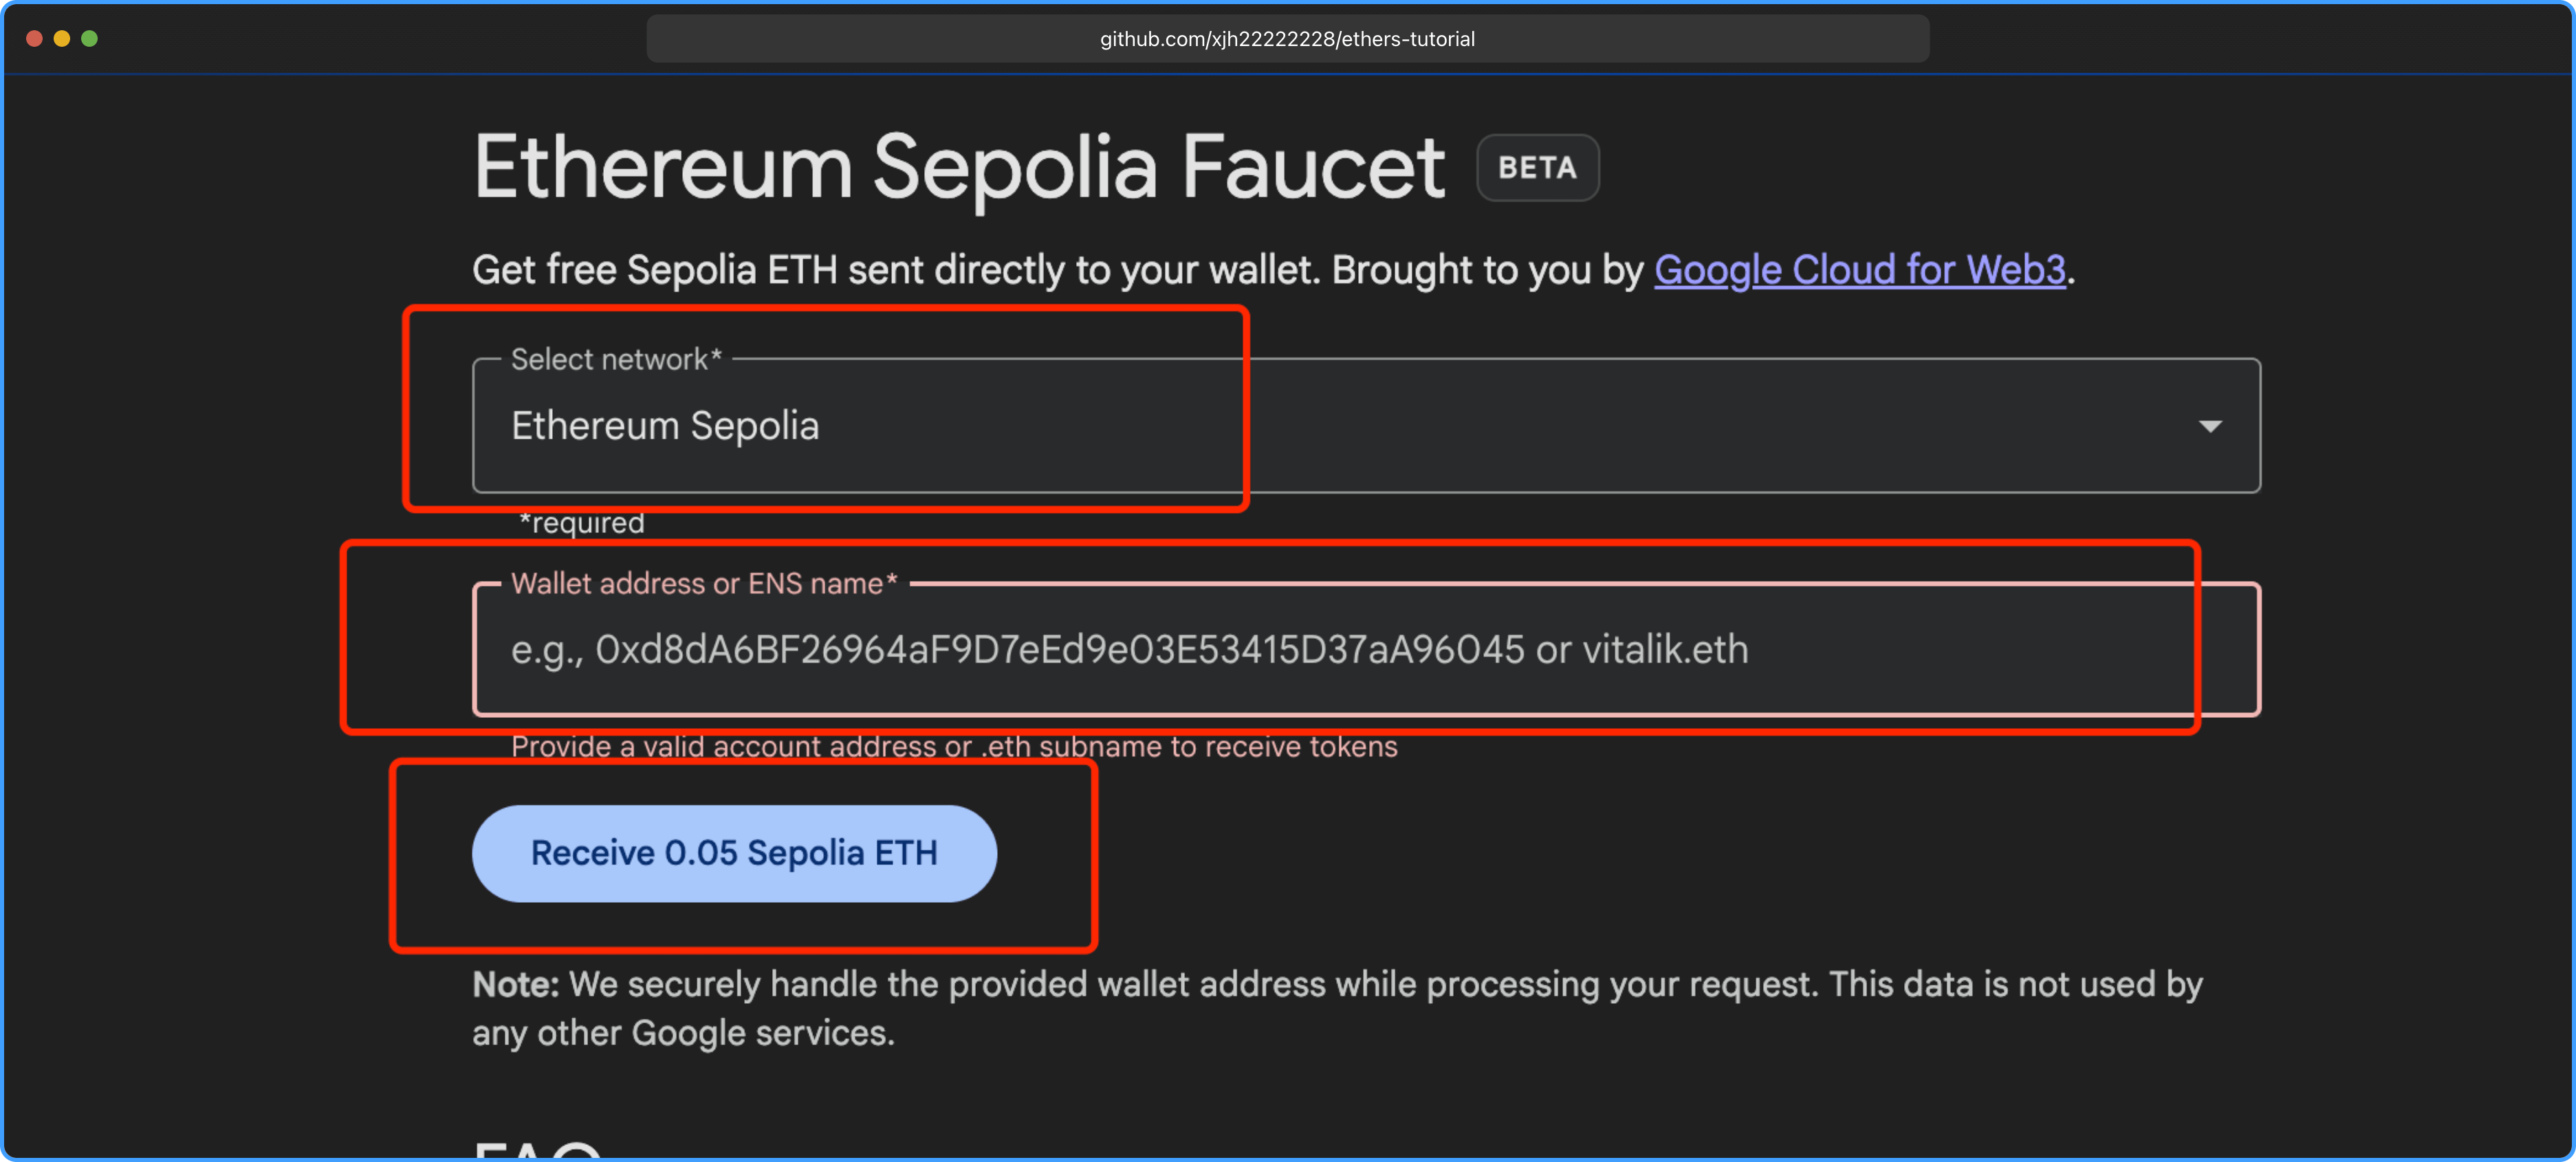Click the BETA badge next to title

1537,167
